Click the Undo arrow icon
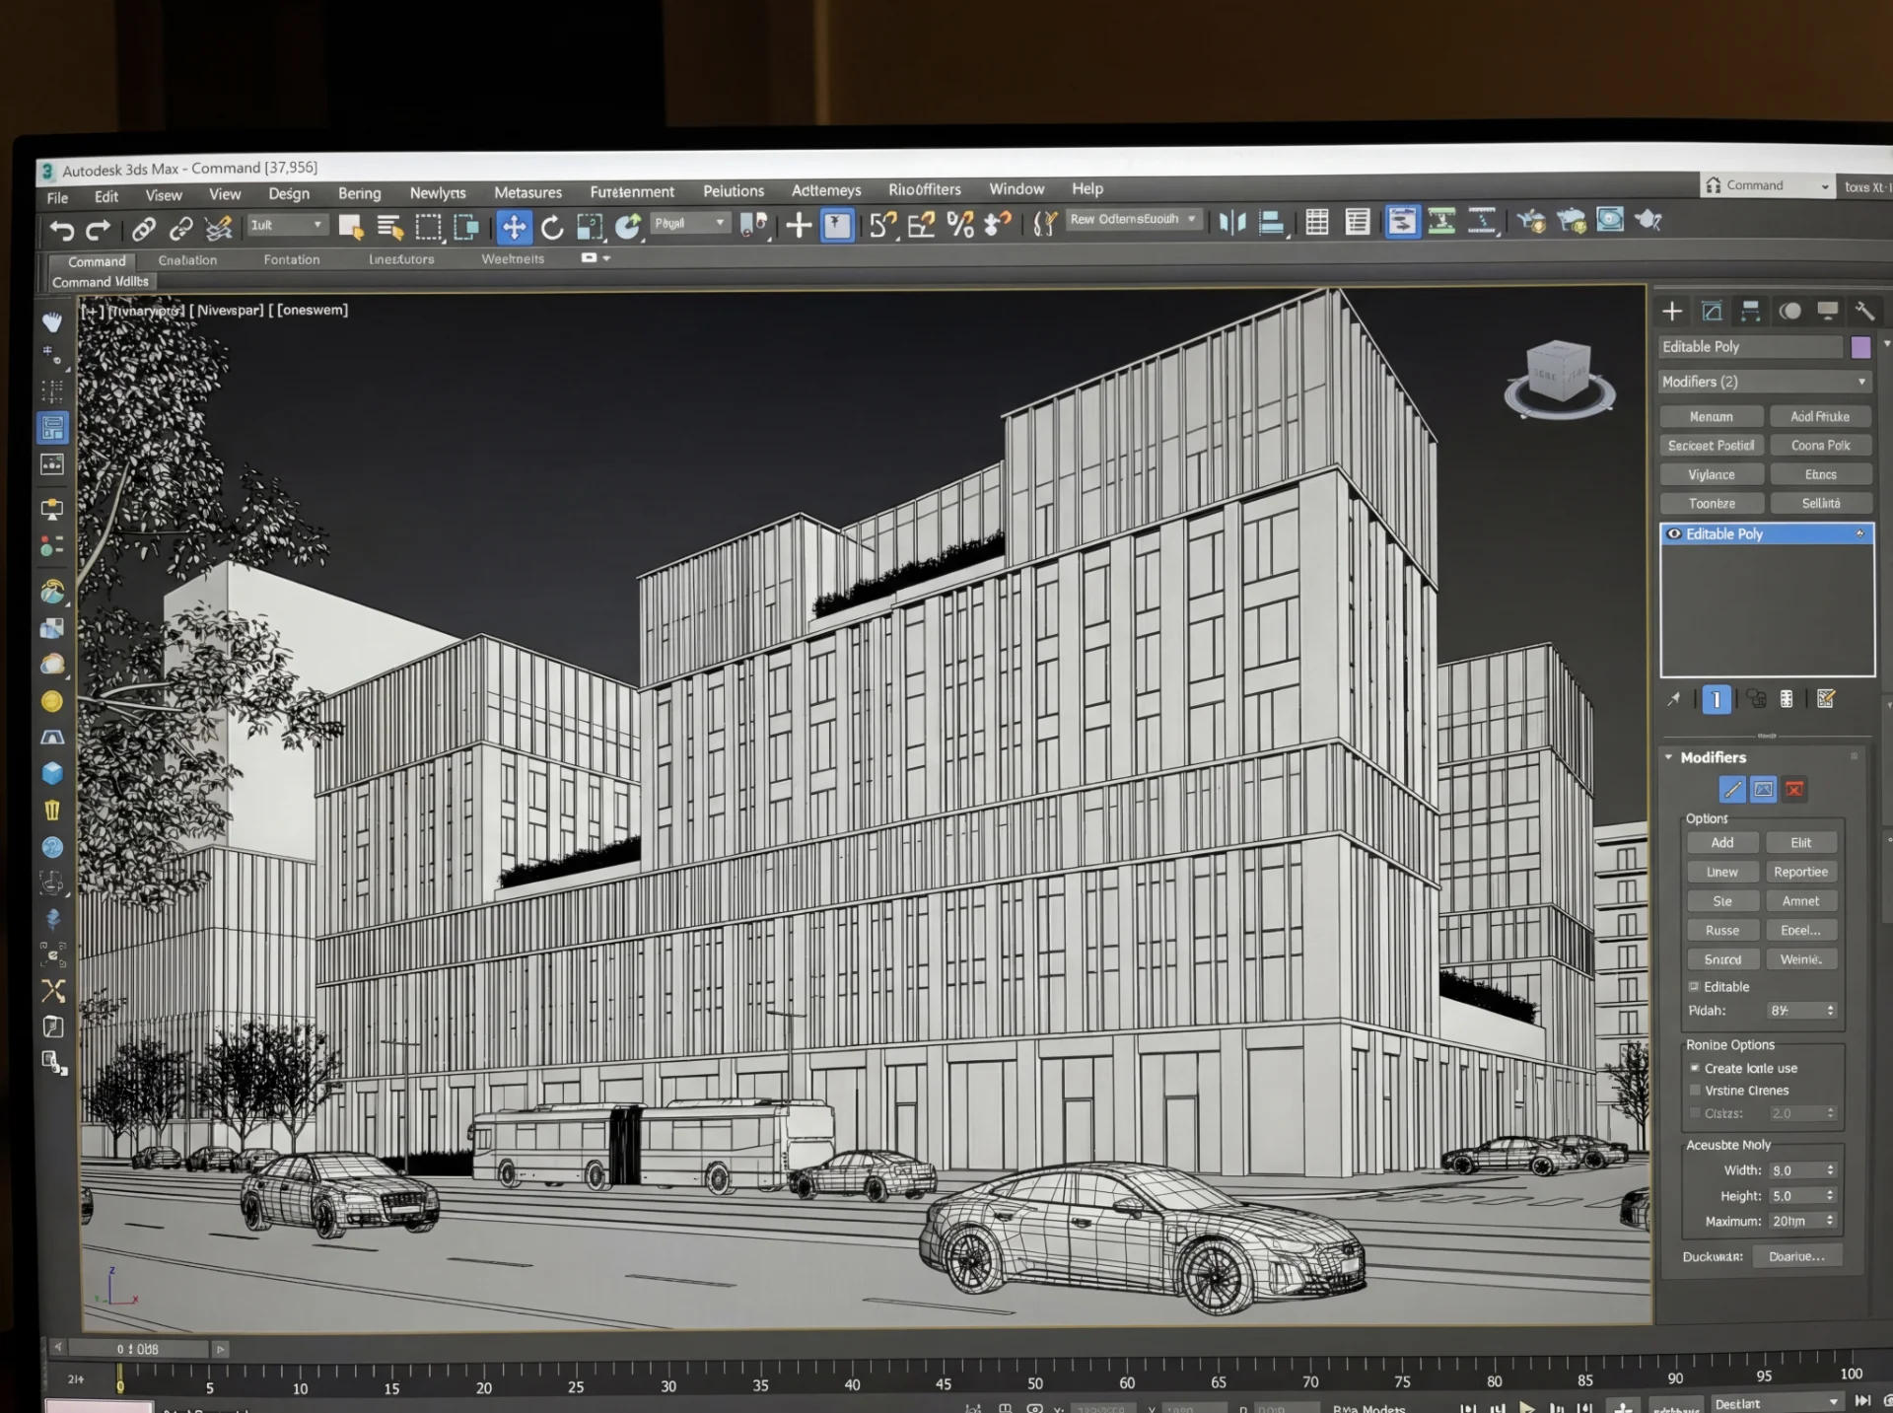Viewport: 1893px width, 1413px height. point(62,231)
